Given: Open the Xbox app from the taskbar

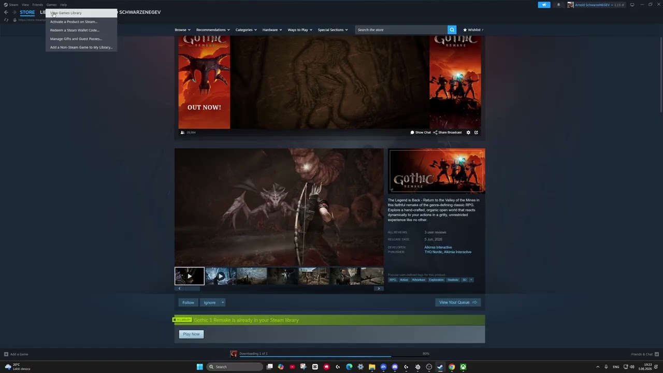Looking at the screenshot, I should pyautogui.click(x=463, y=367).
